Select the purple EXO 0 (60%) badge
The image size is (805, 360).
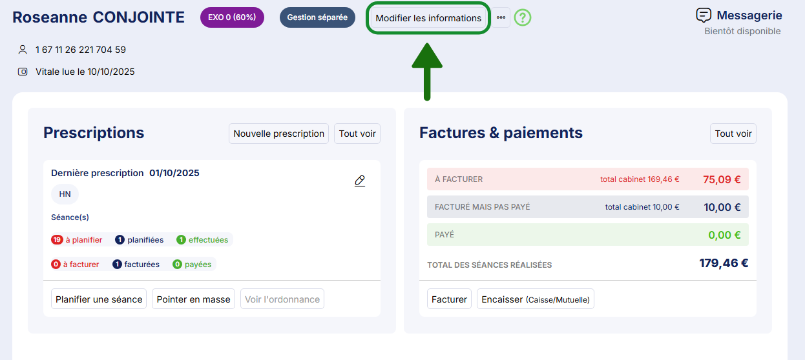click(x=232, y=17)
